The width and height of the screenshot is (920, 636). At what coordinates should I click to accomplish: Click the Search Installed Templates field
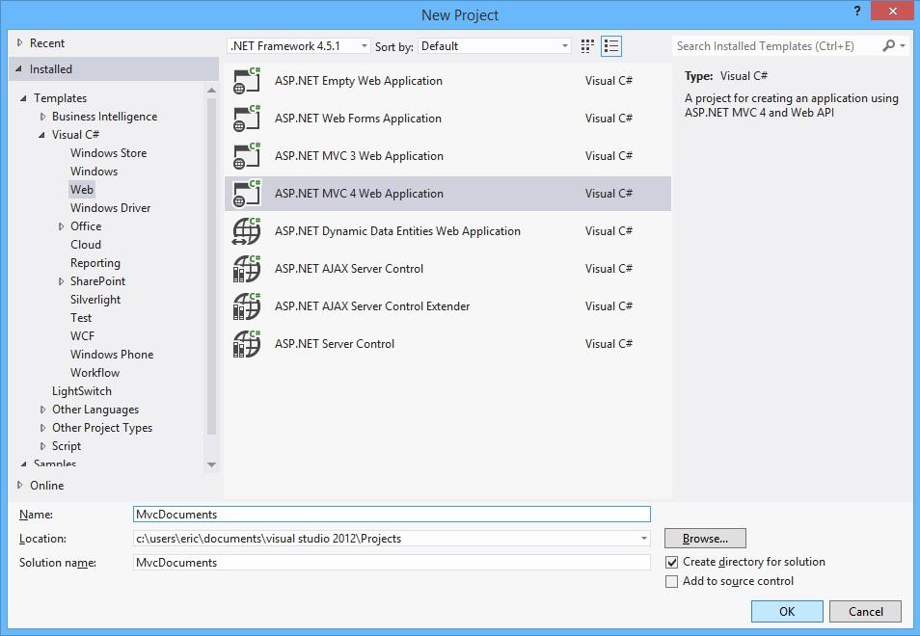pos(777,46)
